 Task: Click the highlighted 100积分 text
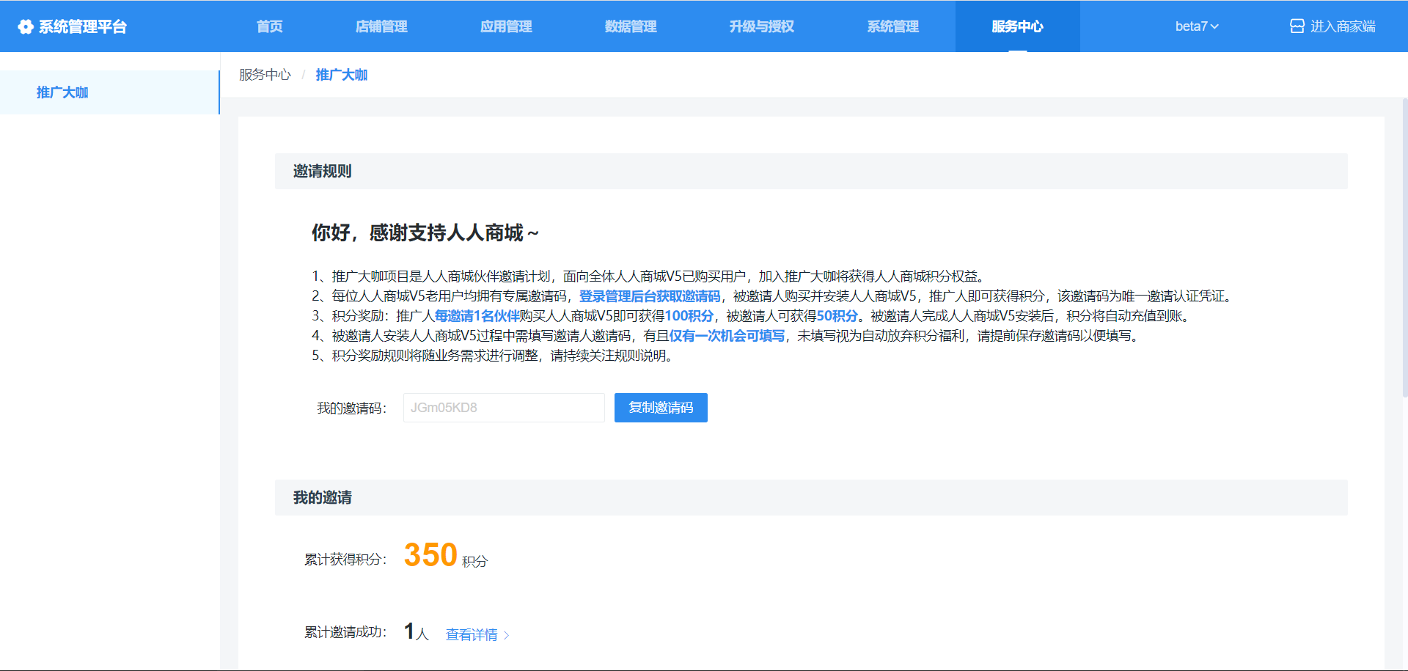[689, 316]
